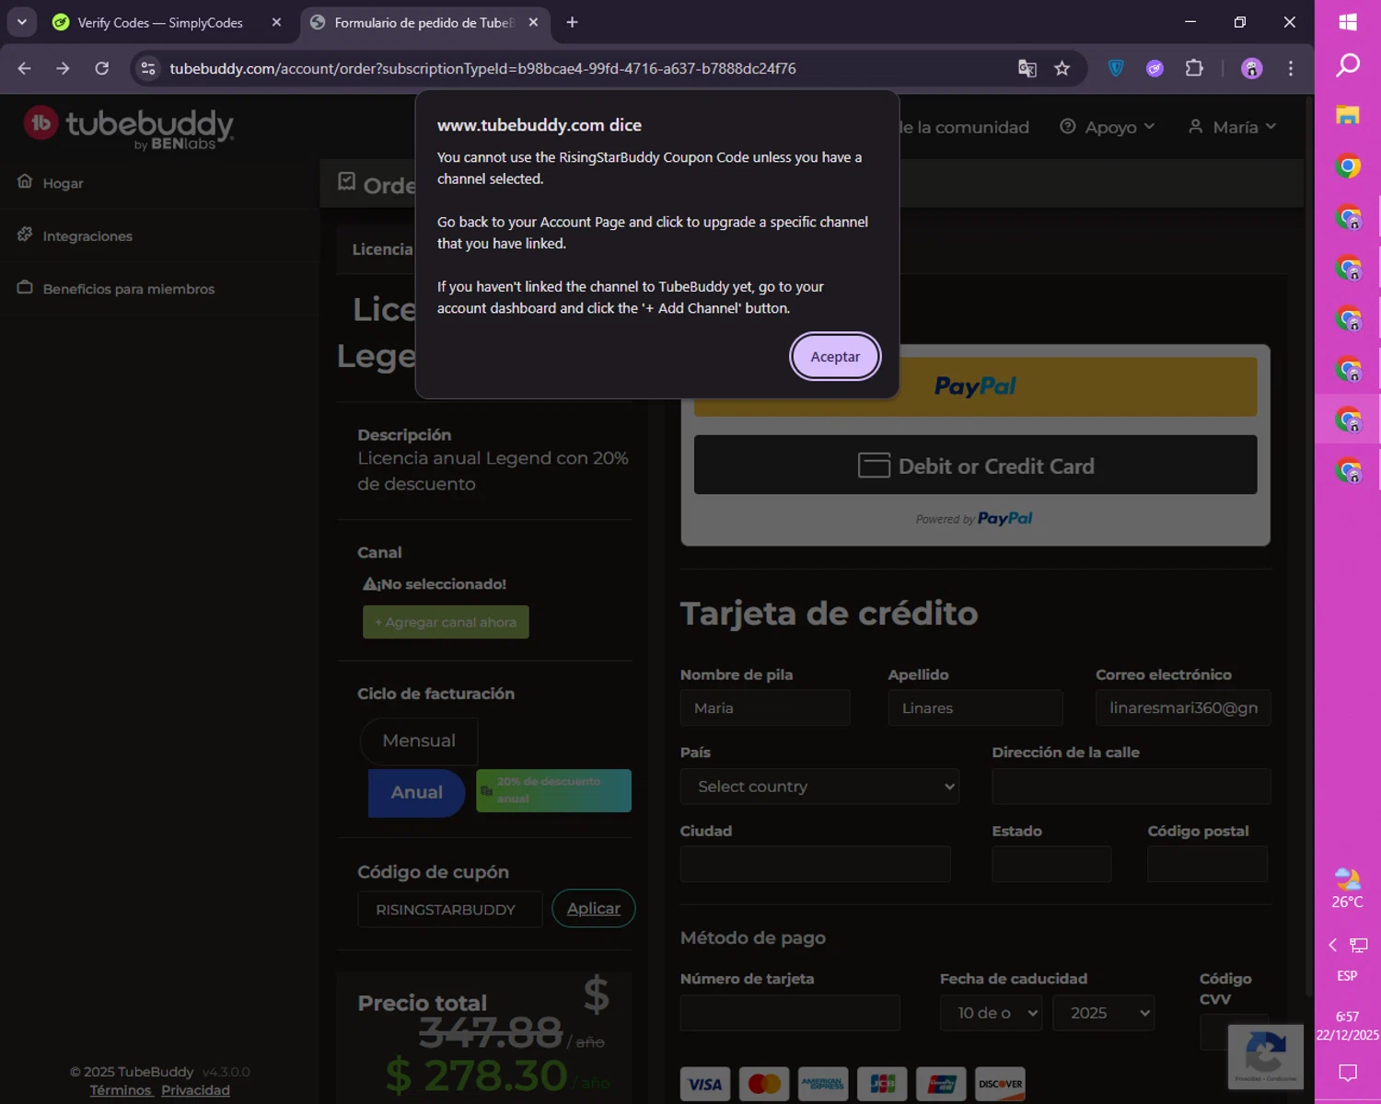The image size is (1381, 1104).
Task: Select the Mensual billing cycle
Action: (x=419, y=741)
